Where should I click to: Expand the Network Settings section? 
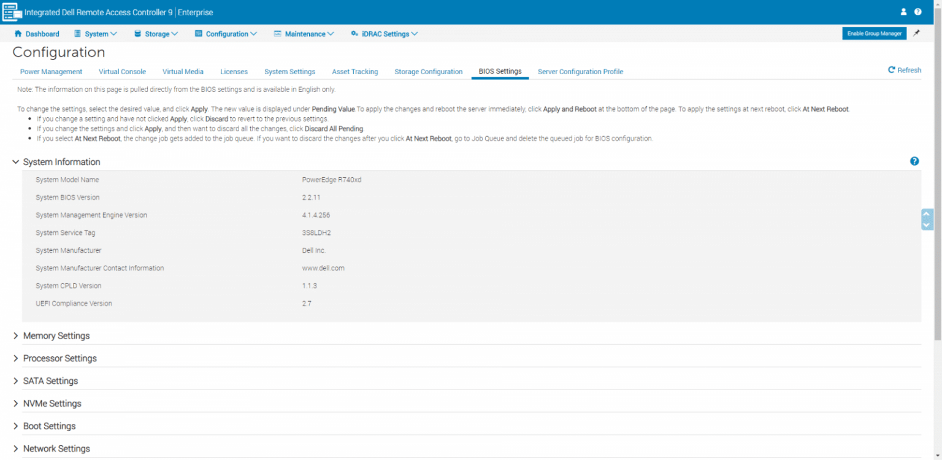point(16,449)
